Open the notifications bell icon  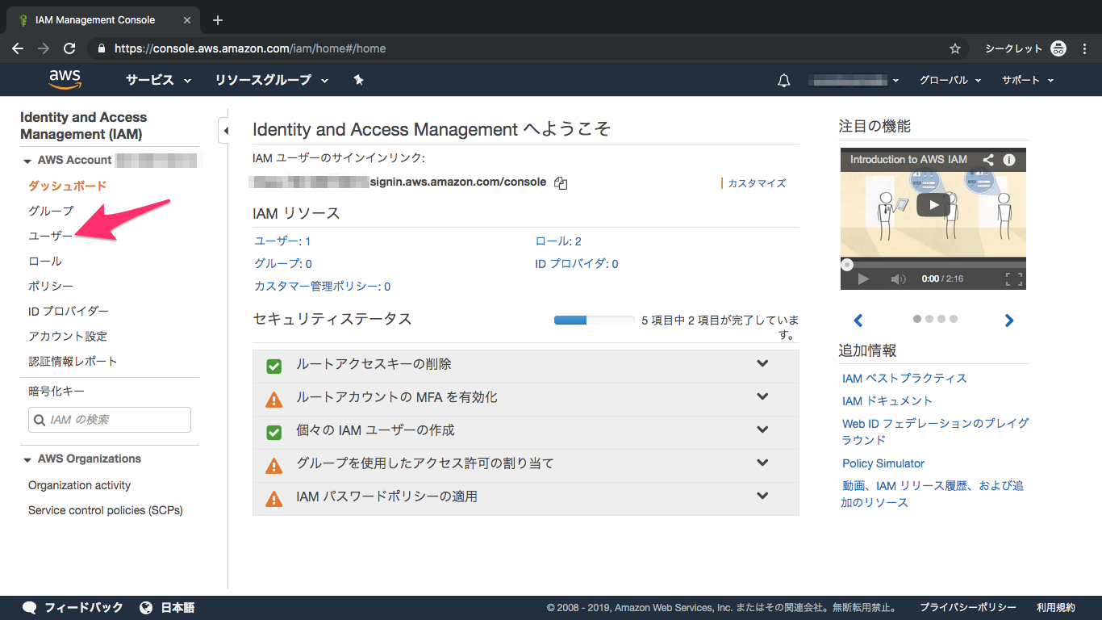[783, 81]
